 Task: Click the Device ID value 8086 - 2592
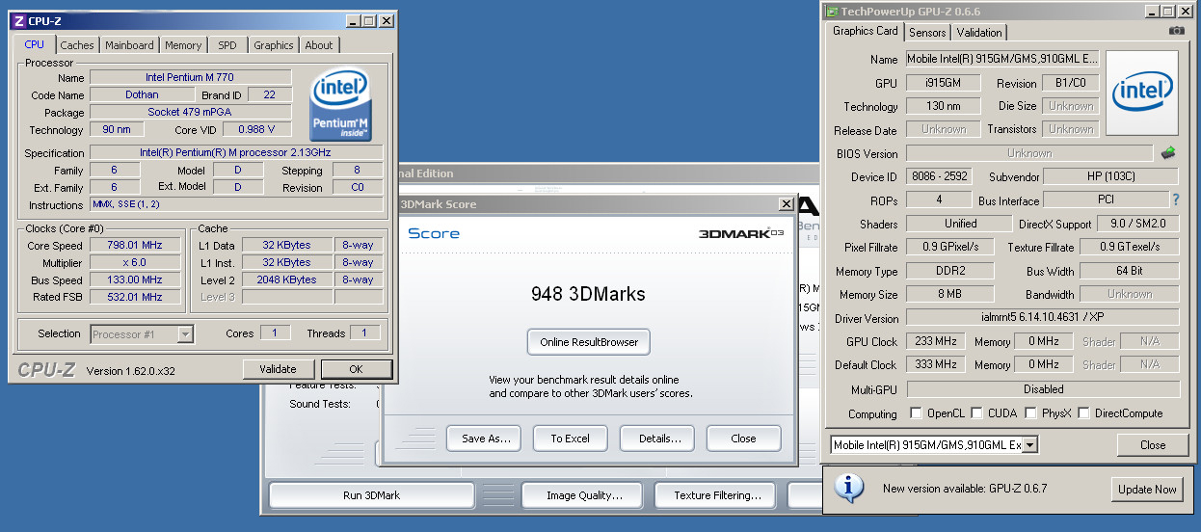939,176
